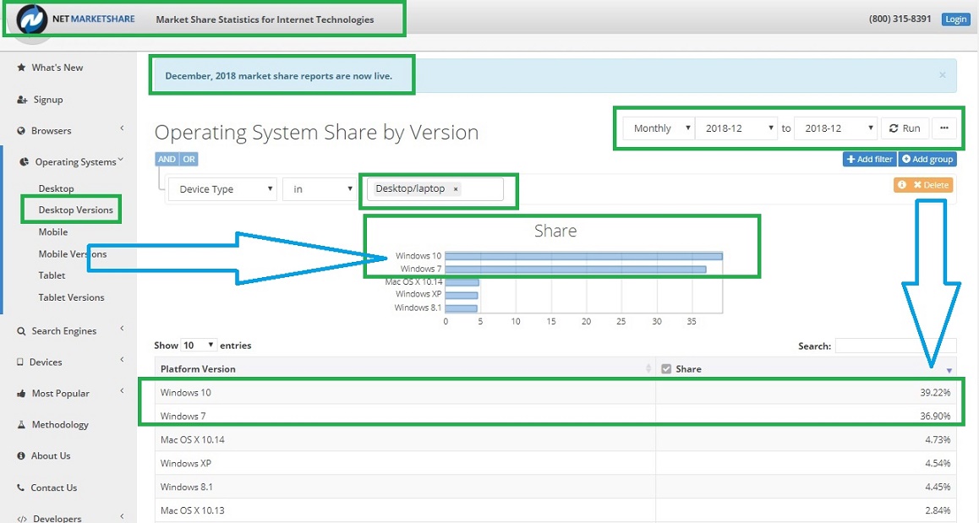The width and height of the screenshot is (979, 523).
Task: Open the Tablet submenu item
Action: 52,275
